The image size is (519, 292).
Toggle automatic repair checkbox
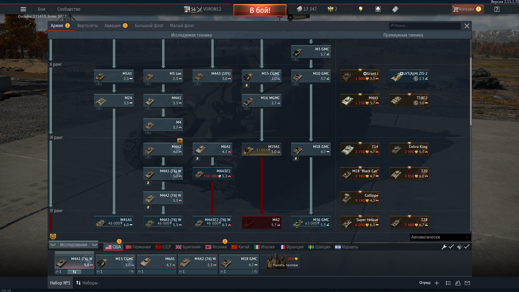click(x=451, y=247)
